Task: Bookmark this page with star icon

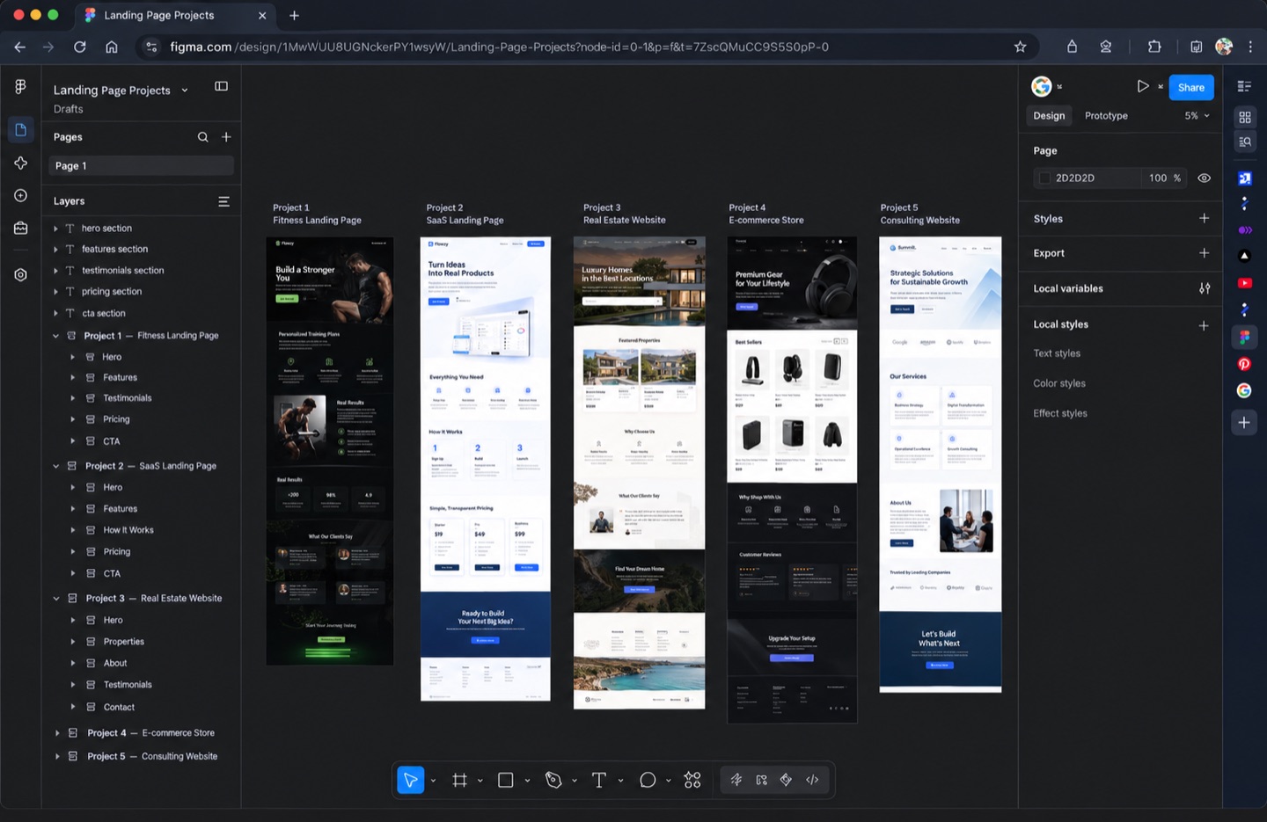Action: tap(1020, 47)
